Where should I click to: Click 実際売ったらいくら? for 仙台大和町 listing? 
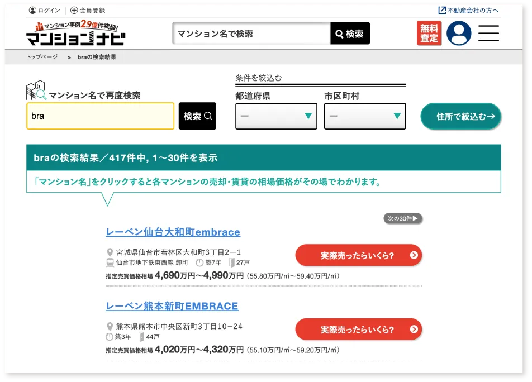coord(359,255)
